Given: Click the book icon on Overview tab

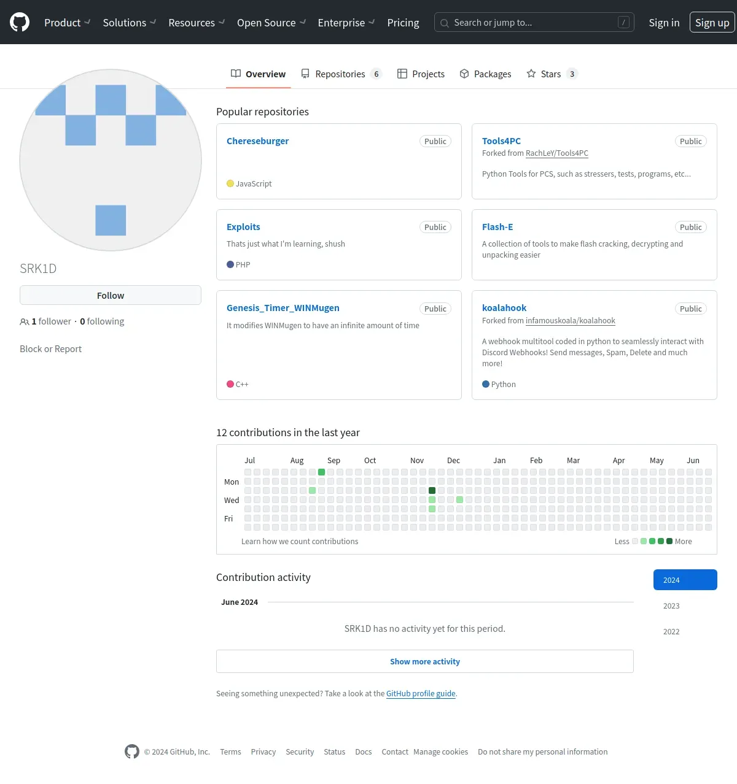Looking at the screenshot, I should 236,74.
